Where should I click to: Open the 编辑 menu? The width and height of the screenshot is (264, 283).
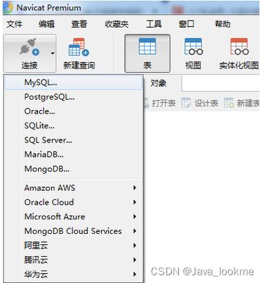[46, 24]
